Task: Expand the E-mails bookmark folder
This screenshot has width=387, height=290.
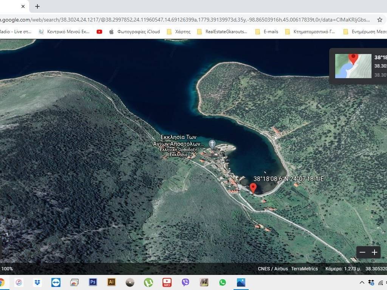Action: pos(267,32)
